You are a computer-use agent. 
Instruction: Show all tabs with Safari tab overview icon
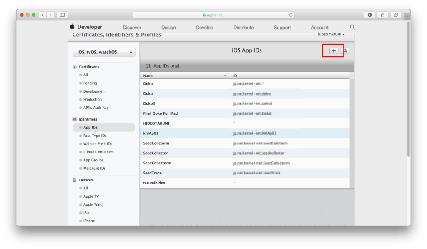point(396,15)
